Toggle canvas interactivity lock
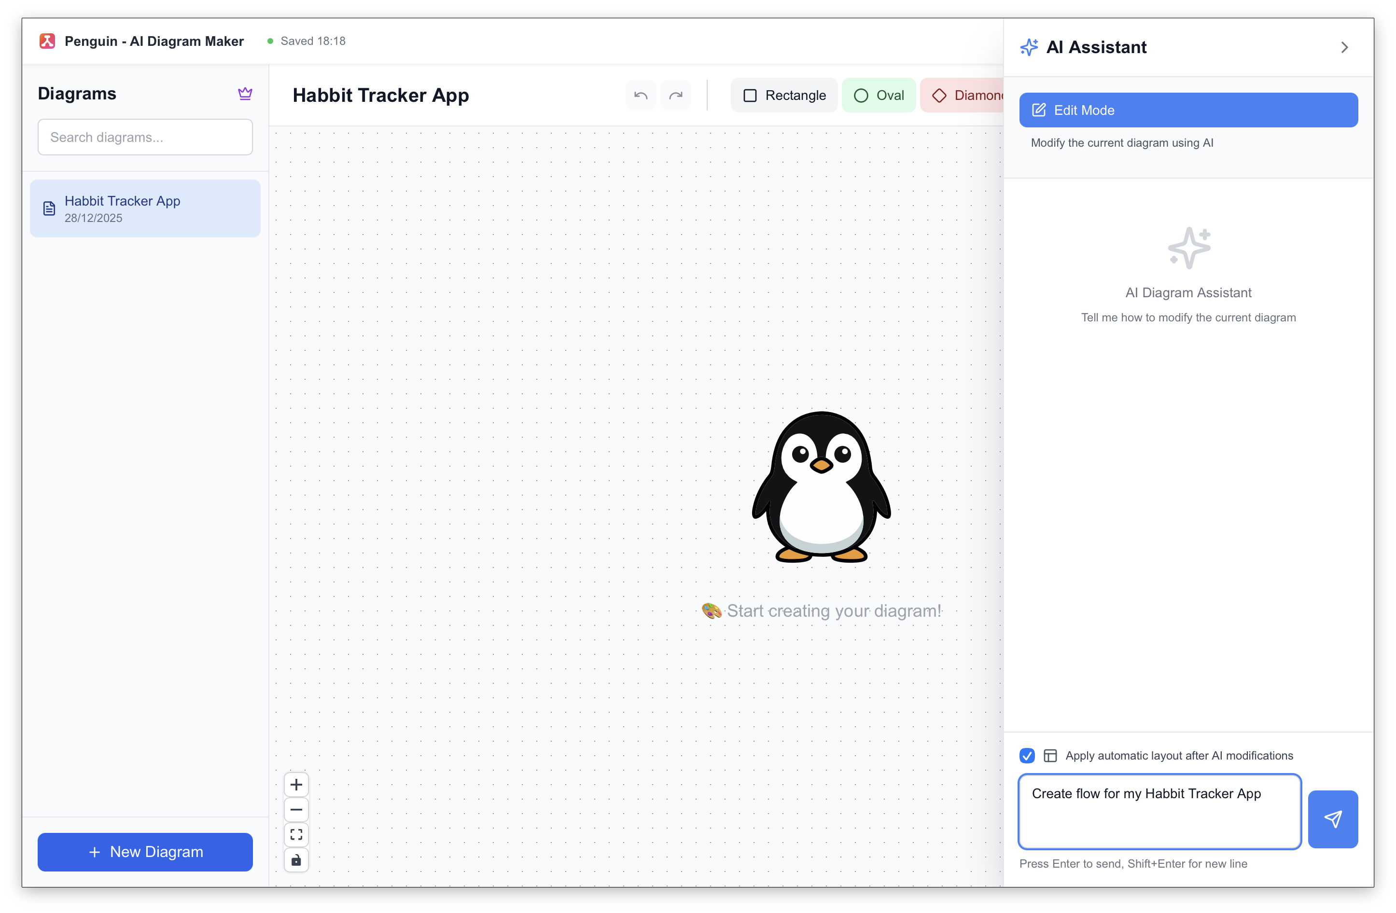The width and height of the screenshot is (1396, 913). click(296, 860)
